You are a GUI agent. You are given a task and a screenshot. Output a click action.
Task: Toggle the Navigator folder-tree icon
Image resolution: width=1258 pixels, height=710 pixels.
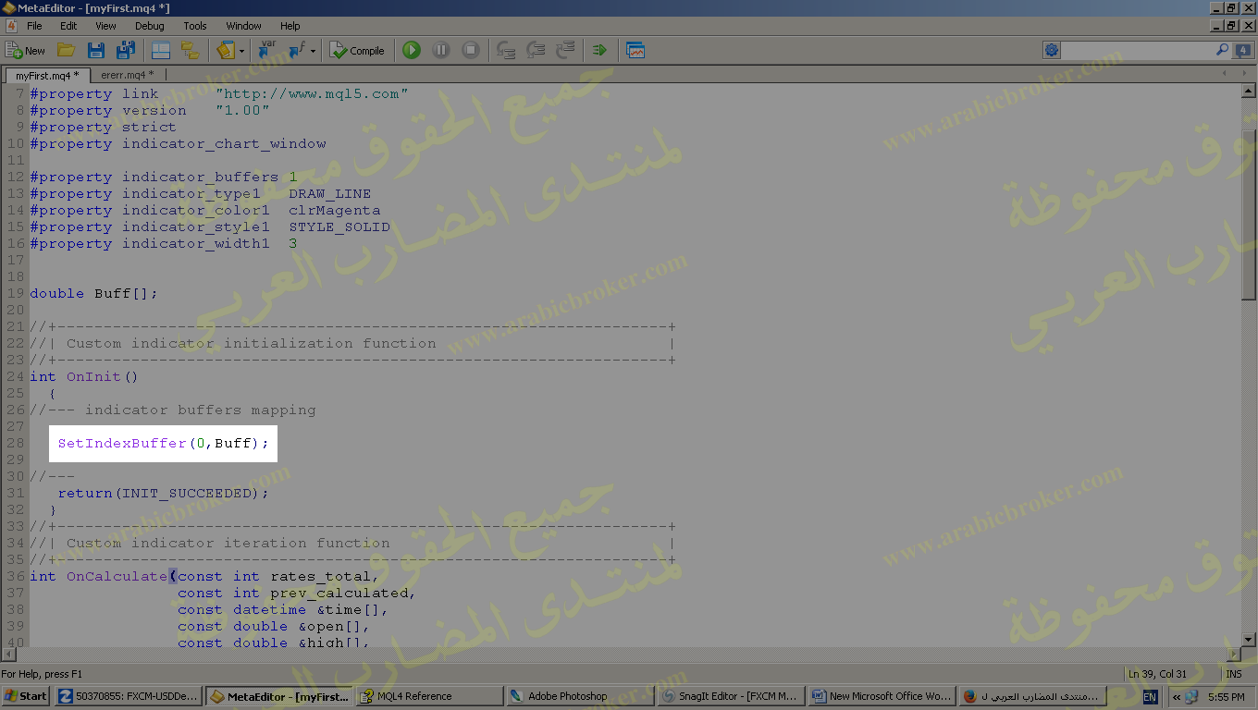pyautogui.click(x=191, y=50)
